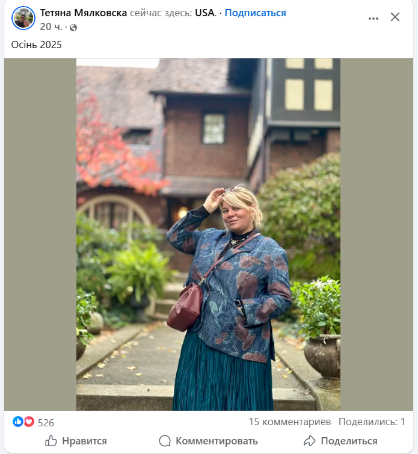Show shares via Поделились: 1
Viewport: 418px width, 454px height.
(372, 422)
